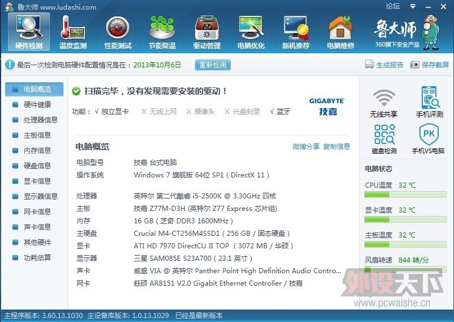Click the 微博分享 share link
Viewport: 454px width, 322px height.
click(x=306, y=146)
